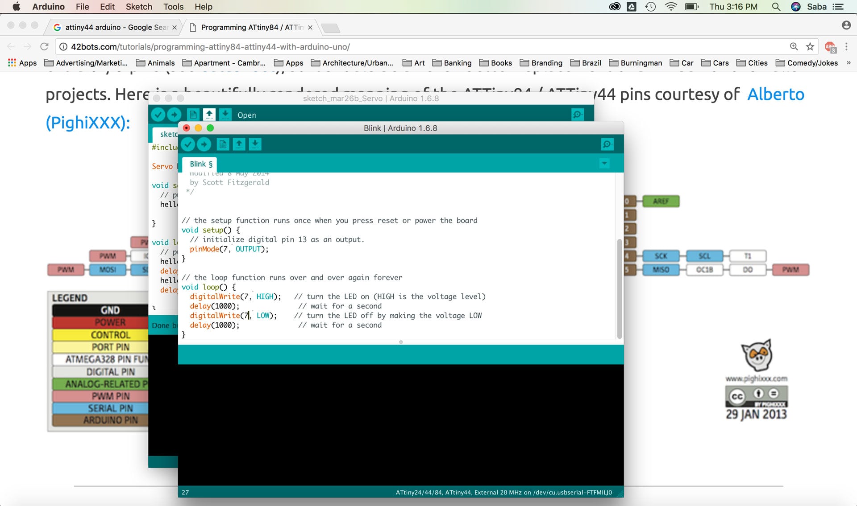Open the Adblock extension icon
Screen dimensions: 857x506
(830, 47)
